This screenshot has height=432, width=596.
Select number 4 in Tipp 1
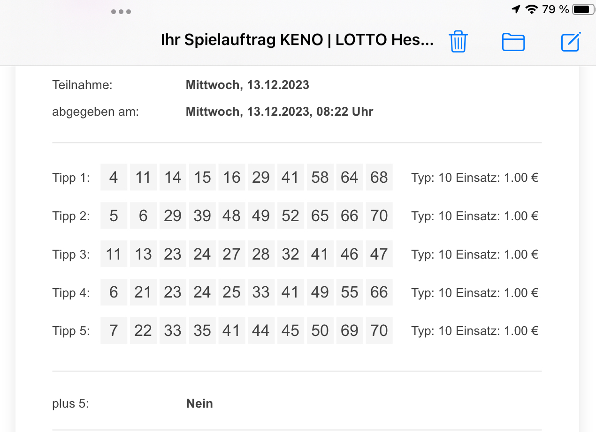click(114, 177)
